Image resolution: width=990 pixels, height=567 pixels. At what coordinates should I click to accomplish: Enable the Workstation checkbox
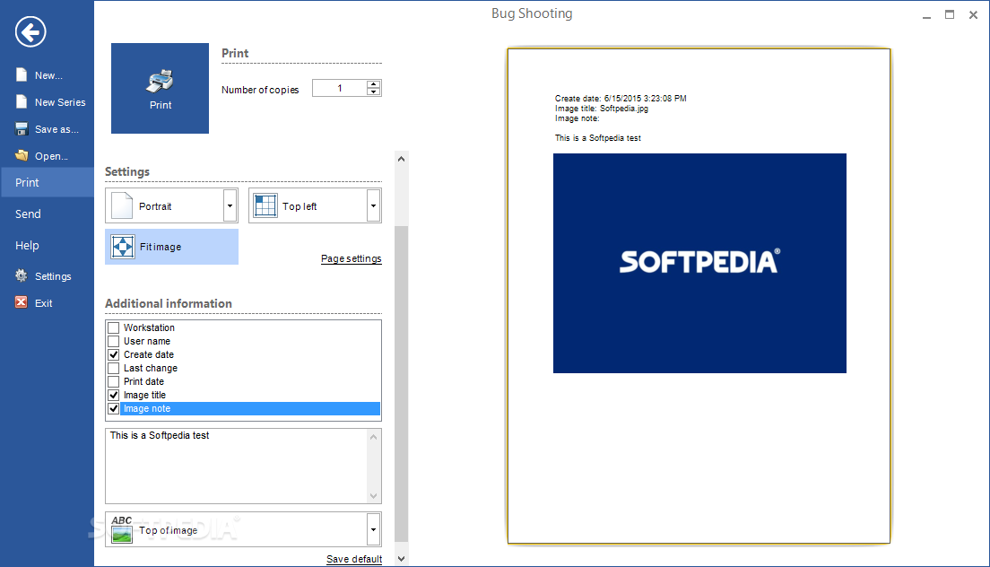114,327
